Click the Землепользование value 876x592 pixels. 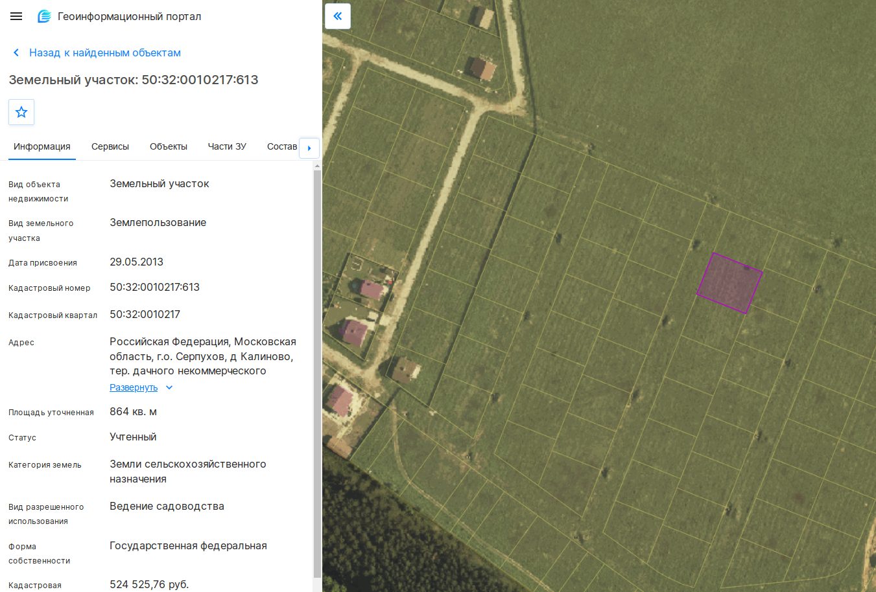pyautogui.click(x=158, y=222)
